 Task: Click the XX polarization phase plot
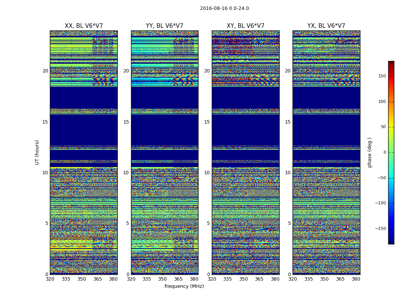point(84,152)
